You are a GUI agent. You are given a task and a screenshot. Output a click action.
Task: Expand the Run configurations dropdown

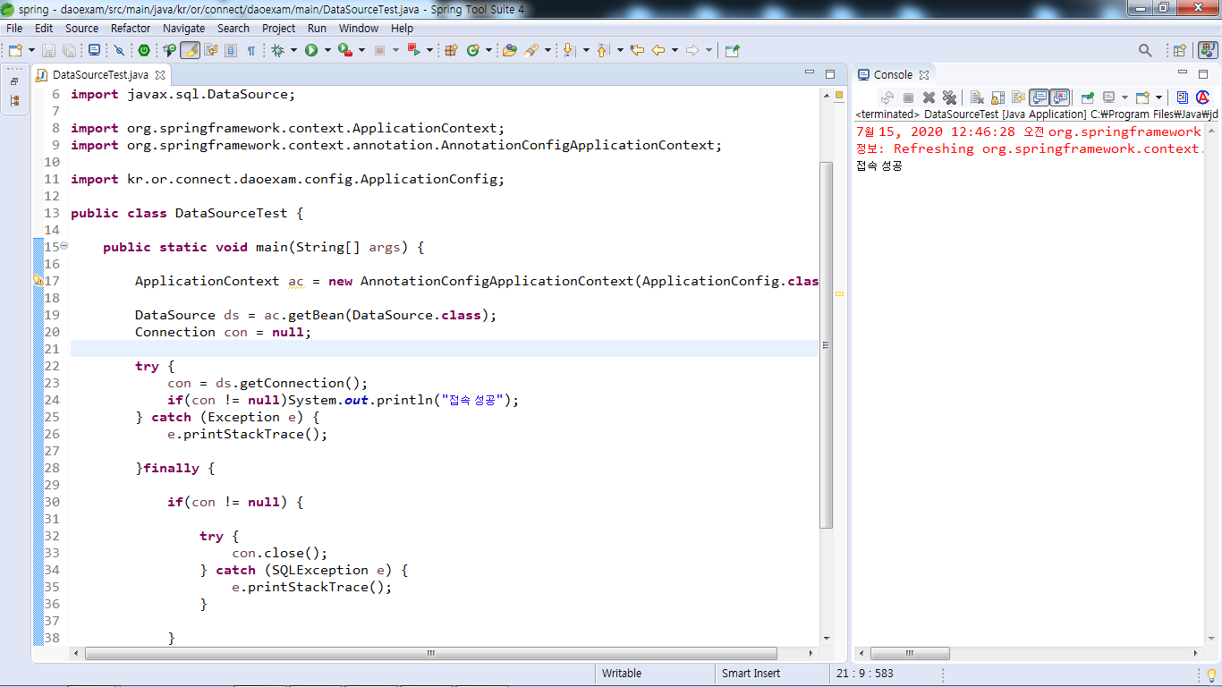coord(327,51)
